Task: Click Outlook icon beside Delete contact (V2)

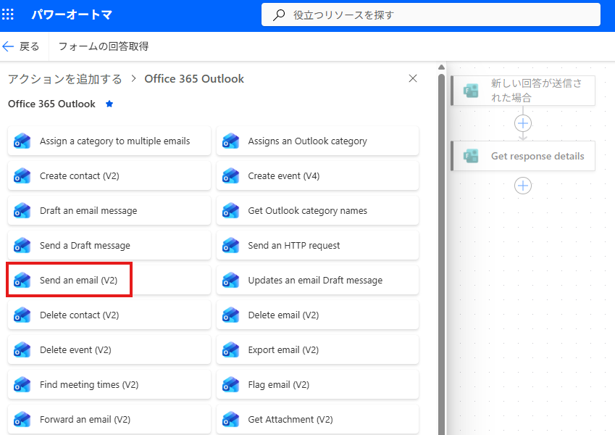Action: (22, 315)
